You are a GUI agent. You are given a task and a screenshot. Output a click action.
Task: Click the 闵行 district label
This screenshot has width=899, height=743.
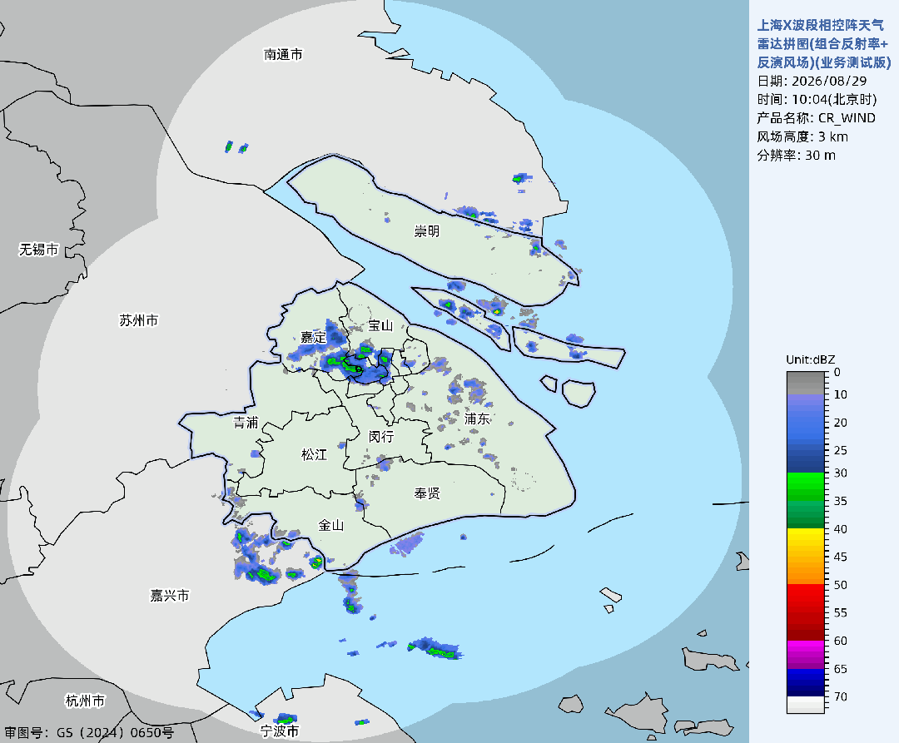[x=381, y=437]
